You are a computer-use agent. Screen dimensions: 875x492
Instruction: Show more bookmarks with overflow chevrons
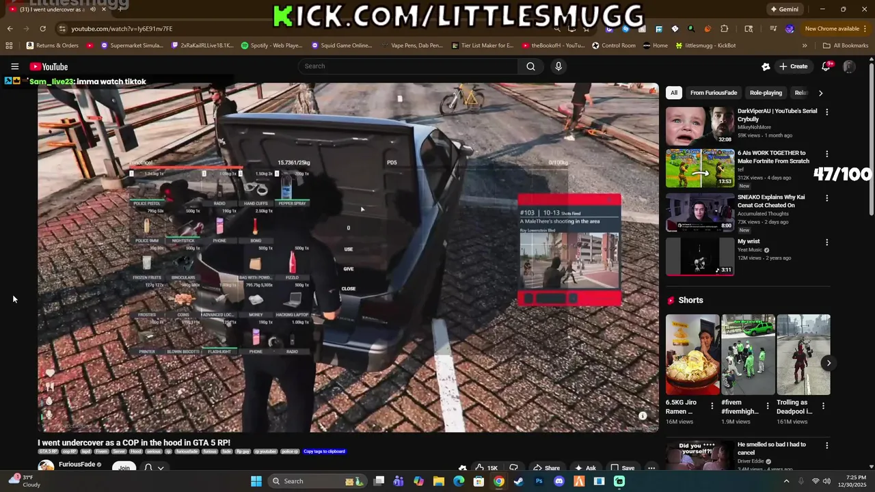point(805,46)
